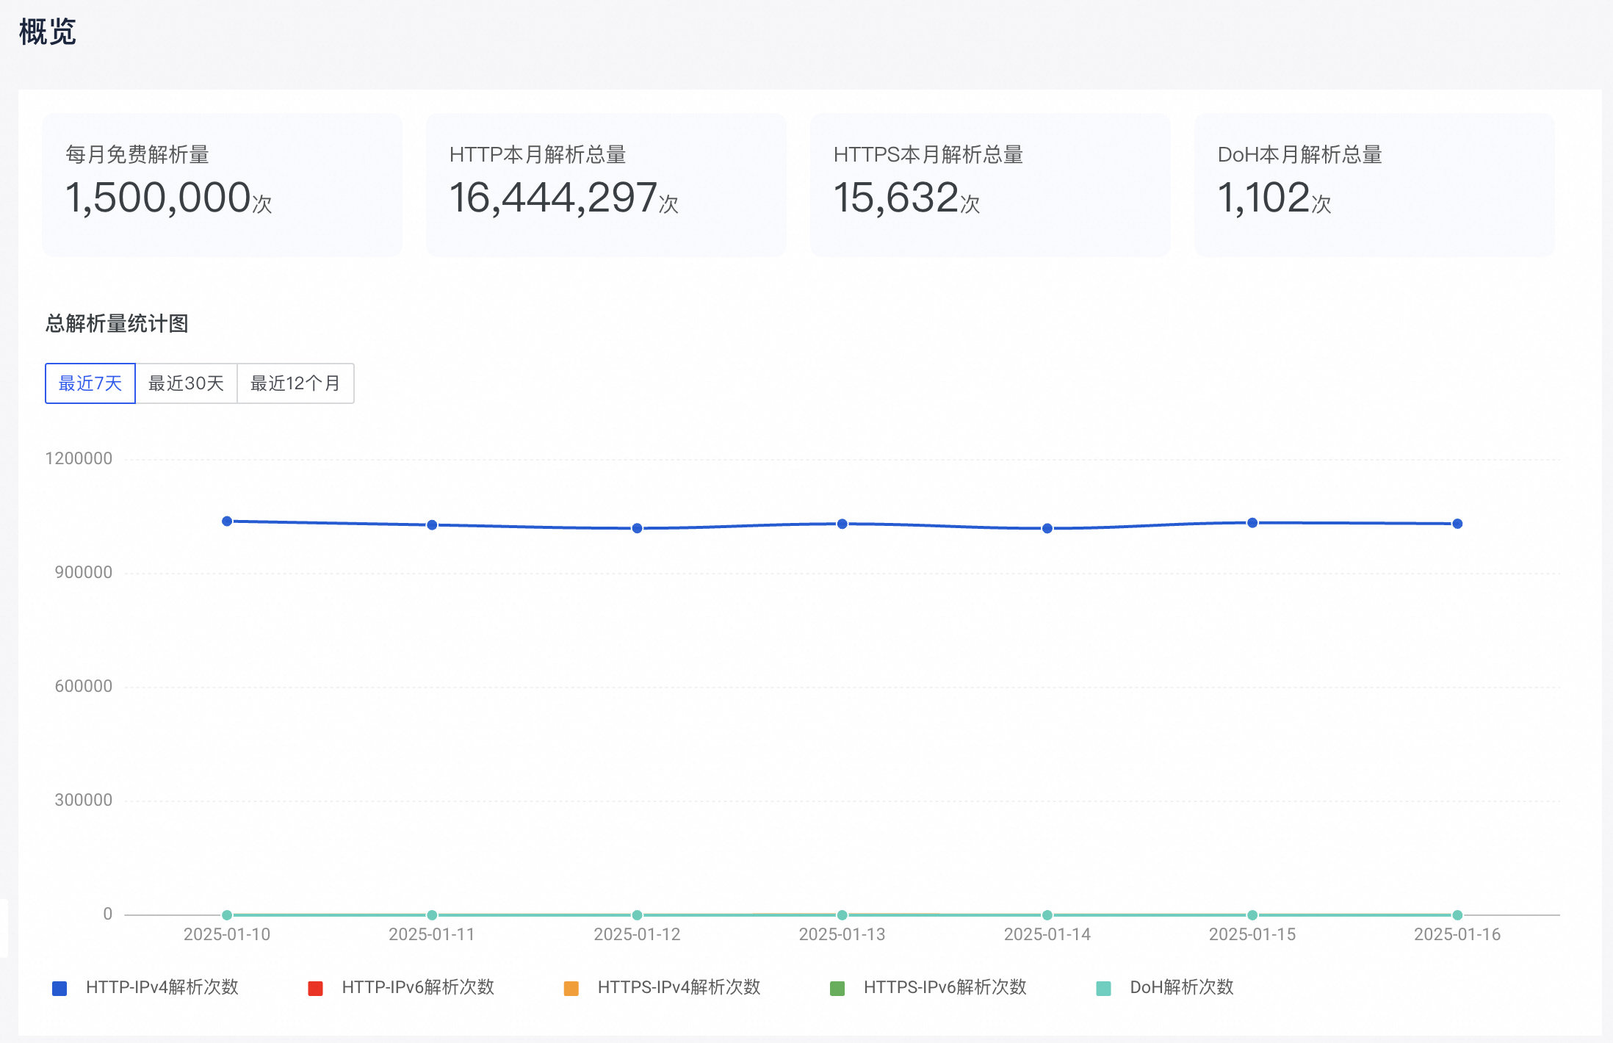
Task: Click blue data point for 2025-01-14
Action: tap(1047, 528)
